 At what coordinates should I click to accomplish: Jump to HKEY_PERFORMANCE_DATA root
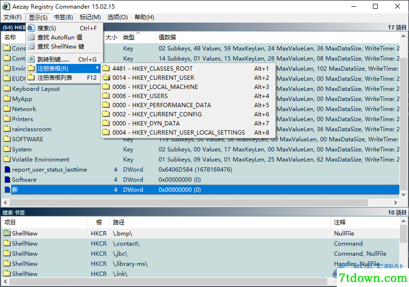[188, 105]
